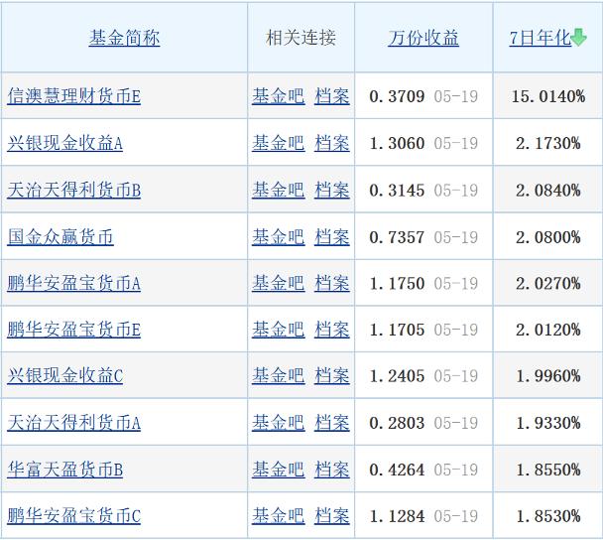Select the 1.3060 万份收益 value
This screenshot has width=603, height=540.
pyautogui.click(x=397, y=143)
